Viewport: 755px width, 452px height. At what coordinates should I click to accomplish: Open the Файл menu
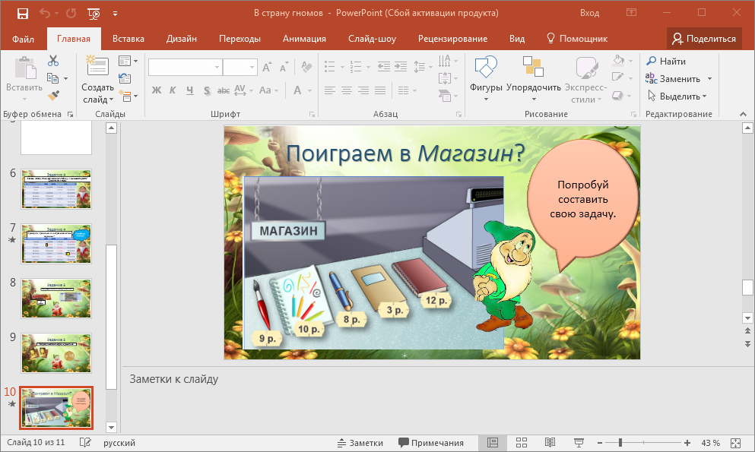[x=23, y=39]
